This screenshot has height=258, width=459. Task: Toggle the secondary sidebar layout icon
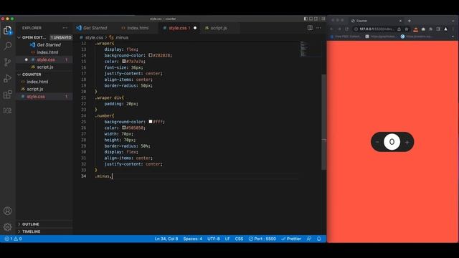pyautogui.click(x=316, y=19)
